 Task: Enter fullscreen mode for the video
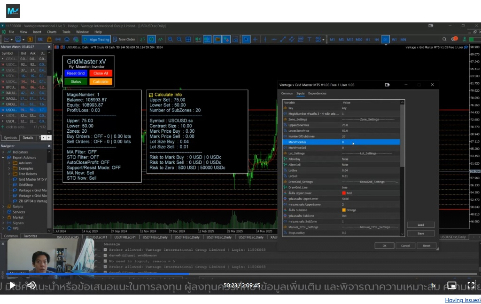[471, 285]
